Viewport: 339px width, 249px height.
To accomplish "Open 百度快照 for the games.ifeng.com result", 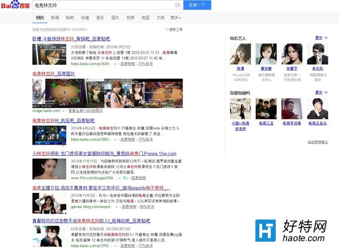I will [129, 207].
